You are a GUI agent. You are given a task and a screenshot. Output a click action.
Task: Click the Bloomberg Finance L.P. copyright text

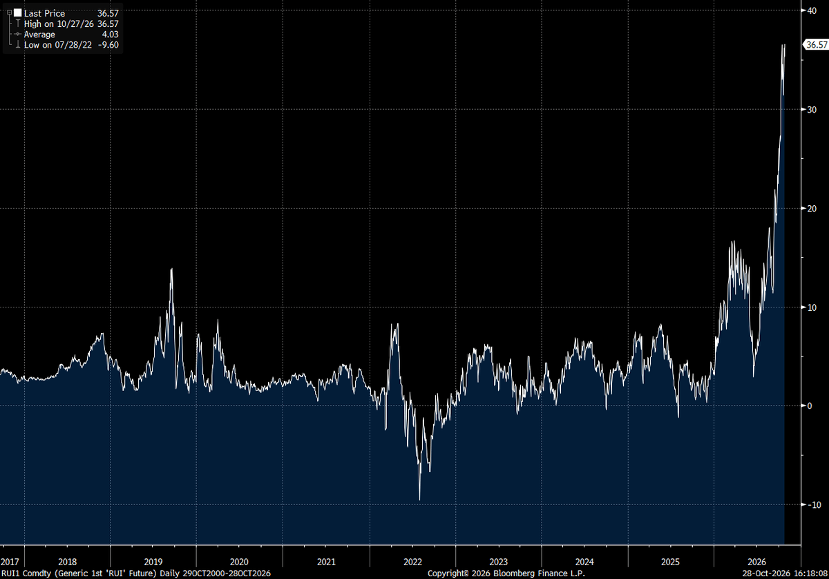pos(508,573)
